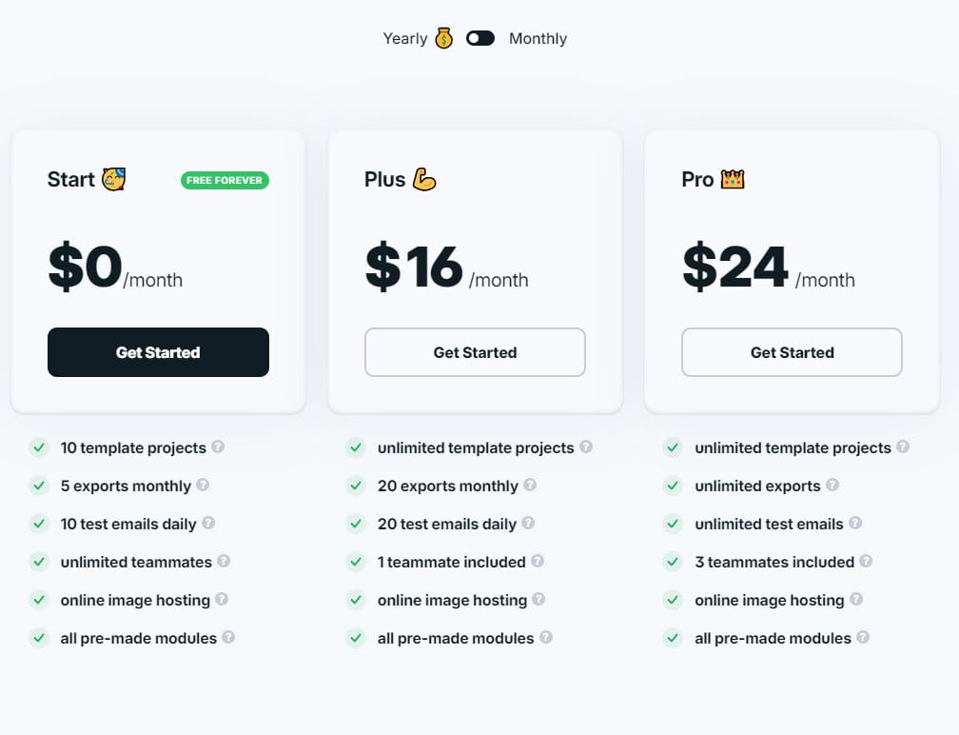Open help icon beside 20 exports monthly
The height and width of the screenshot is (735, 959).
click(x=530, y=485)
